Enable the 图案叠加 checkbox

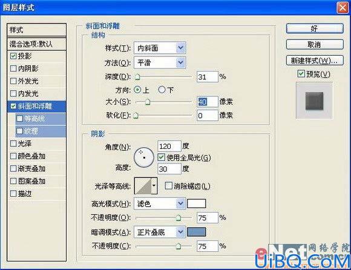pyautogui.click(x=13, y=181)
